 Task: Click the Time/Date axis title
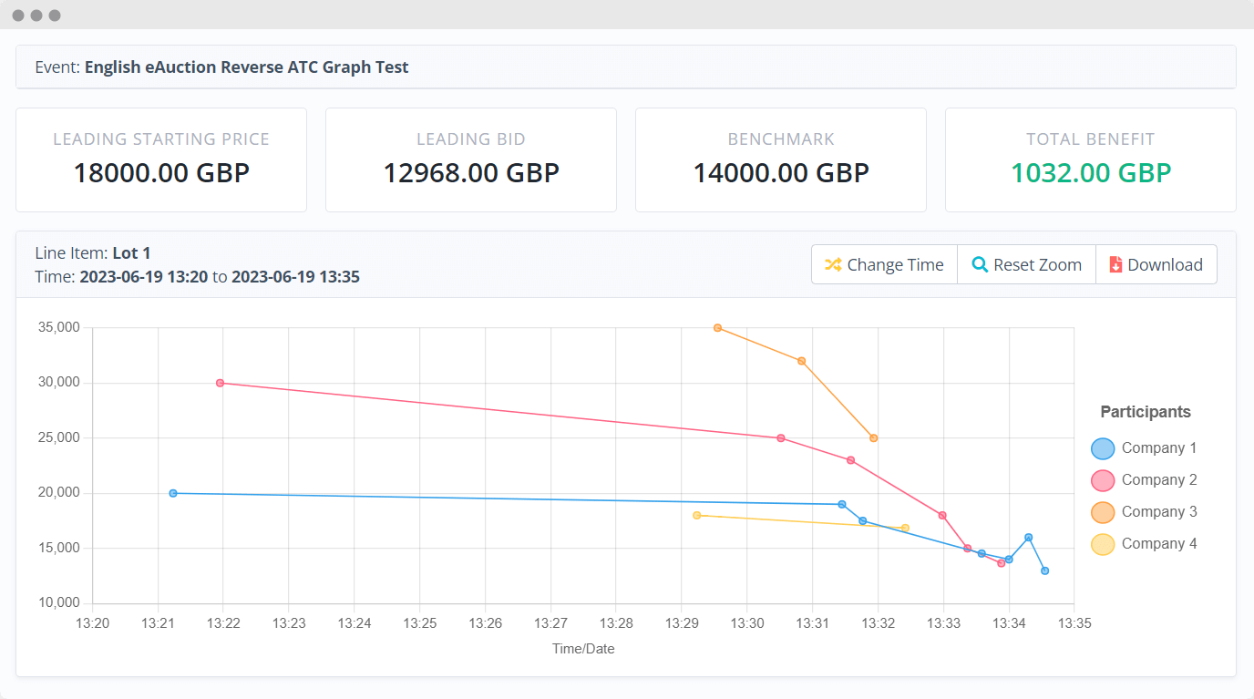pos(583,650)
